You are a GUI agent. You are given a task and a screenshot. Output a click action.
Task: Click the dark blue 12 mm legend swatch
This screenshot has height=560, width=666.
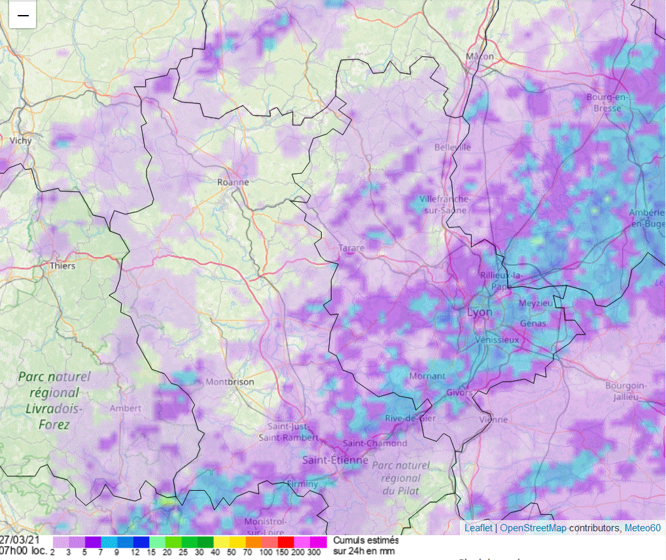(141, 542)
